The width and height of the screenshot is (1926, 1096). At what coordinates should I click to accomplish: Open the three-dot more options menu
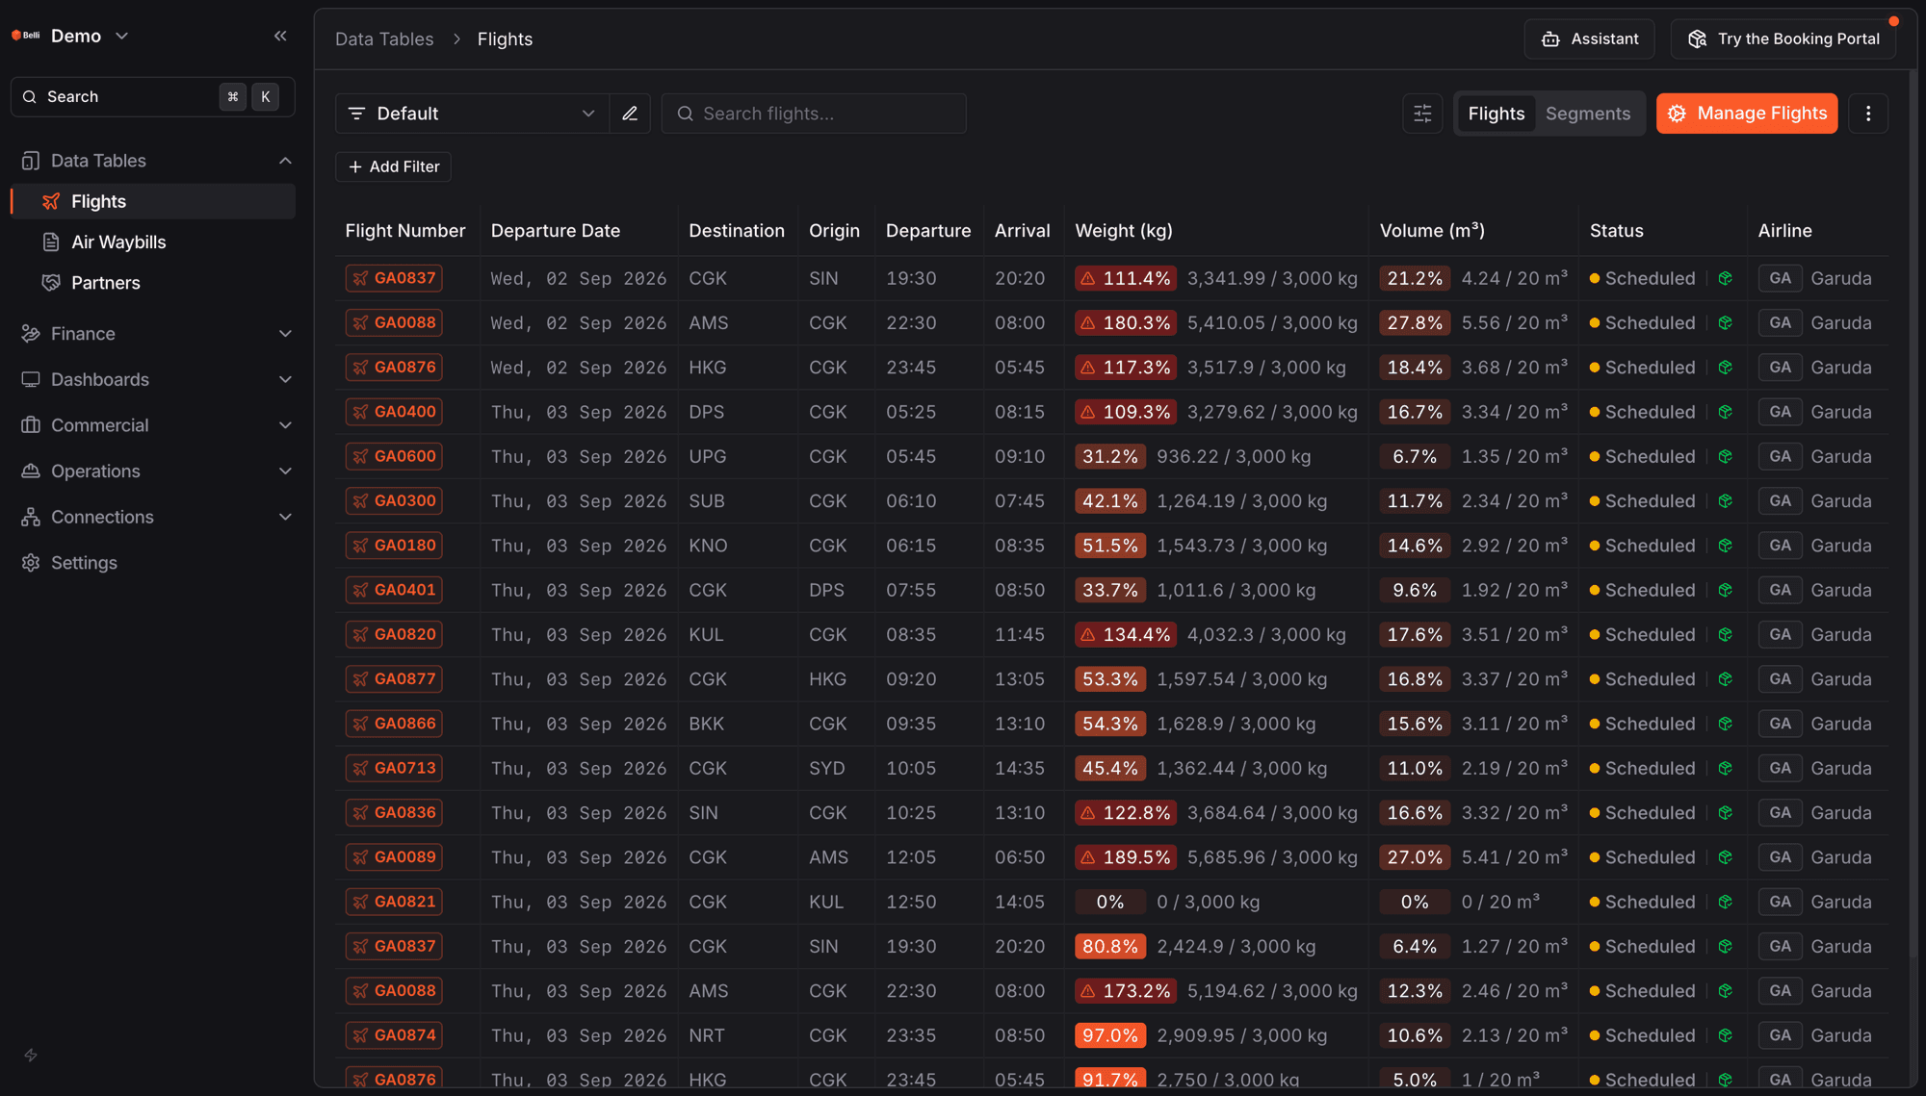pos(1868,114)
